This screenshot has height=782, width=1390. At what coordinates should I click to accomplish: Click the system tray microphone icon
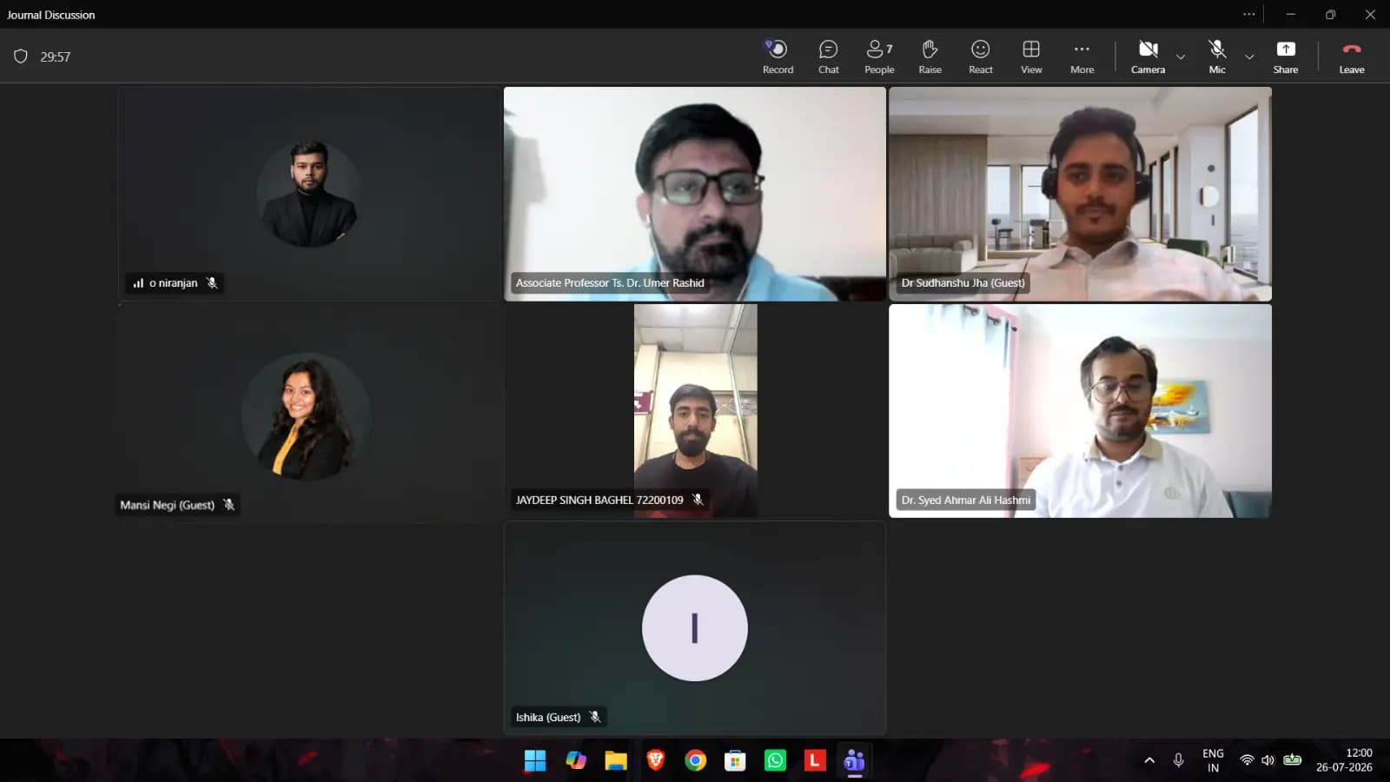tap(1178, 760)
